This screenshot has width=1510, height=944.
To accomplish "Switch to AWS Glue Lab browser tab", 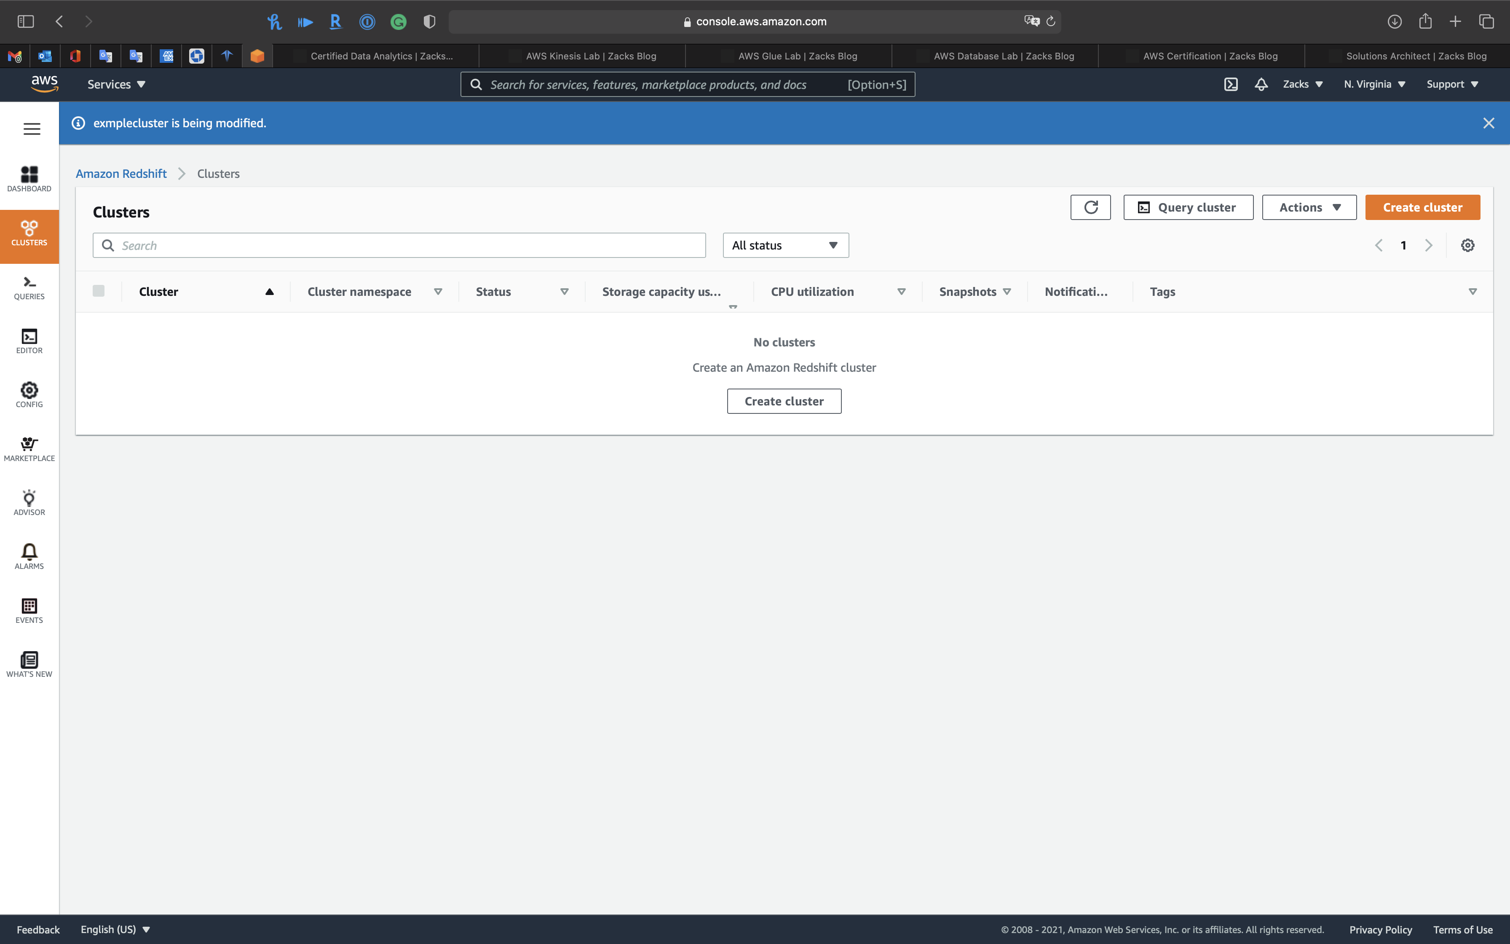I will pyautogui.click(x=797, y=56).
